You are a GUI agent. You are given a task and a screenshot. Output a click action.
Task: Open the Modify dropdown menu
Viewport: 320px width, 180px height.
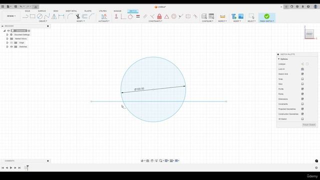click(x=80, y=21)
